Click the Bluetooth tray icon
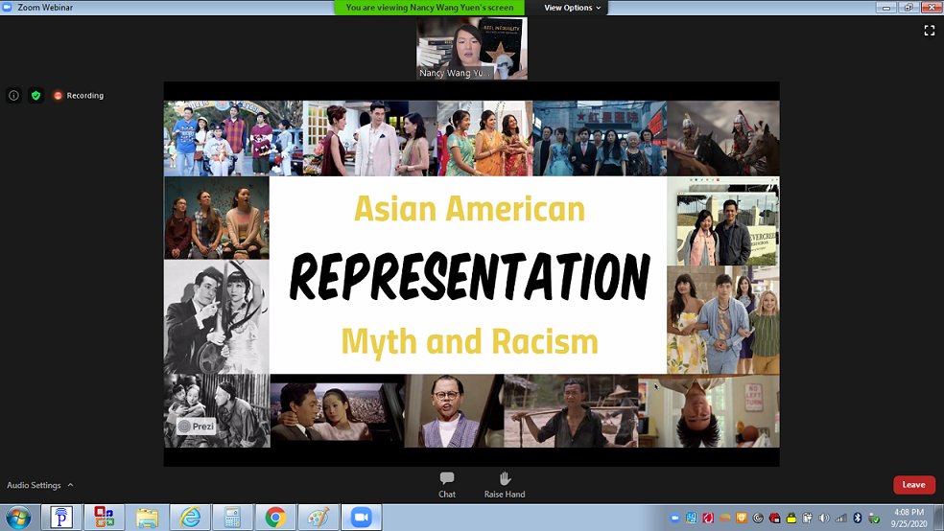 tap(858, 518)
